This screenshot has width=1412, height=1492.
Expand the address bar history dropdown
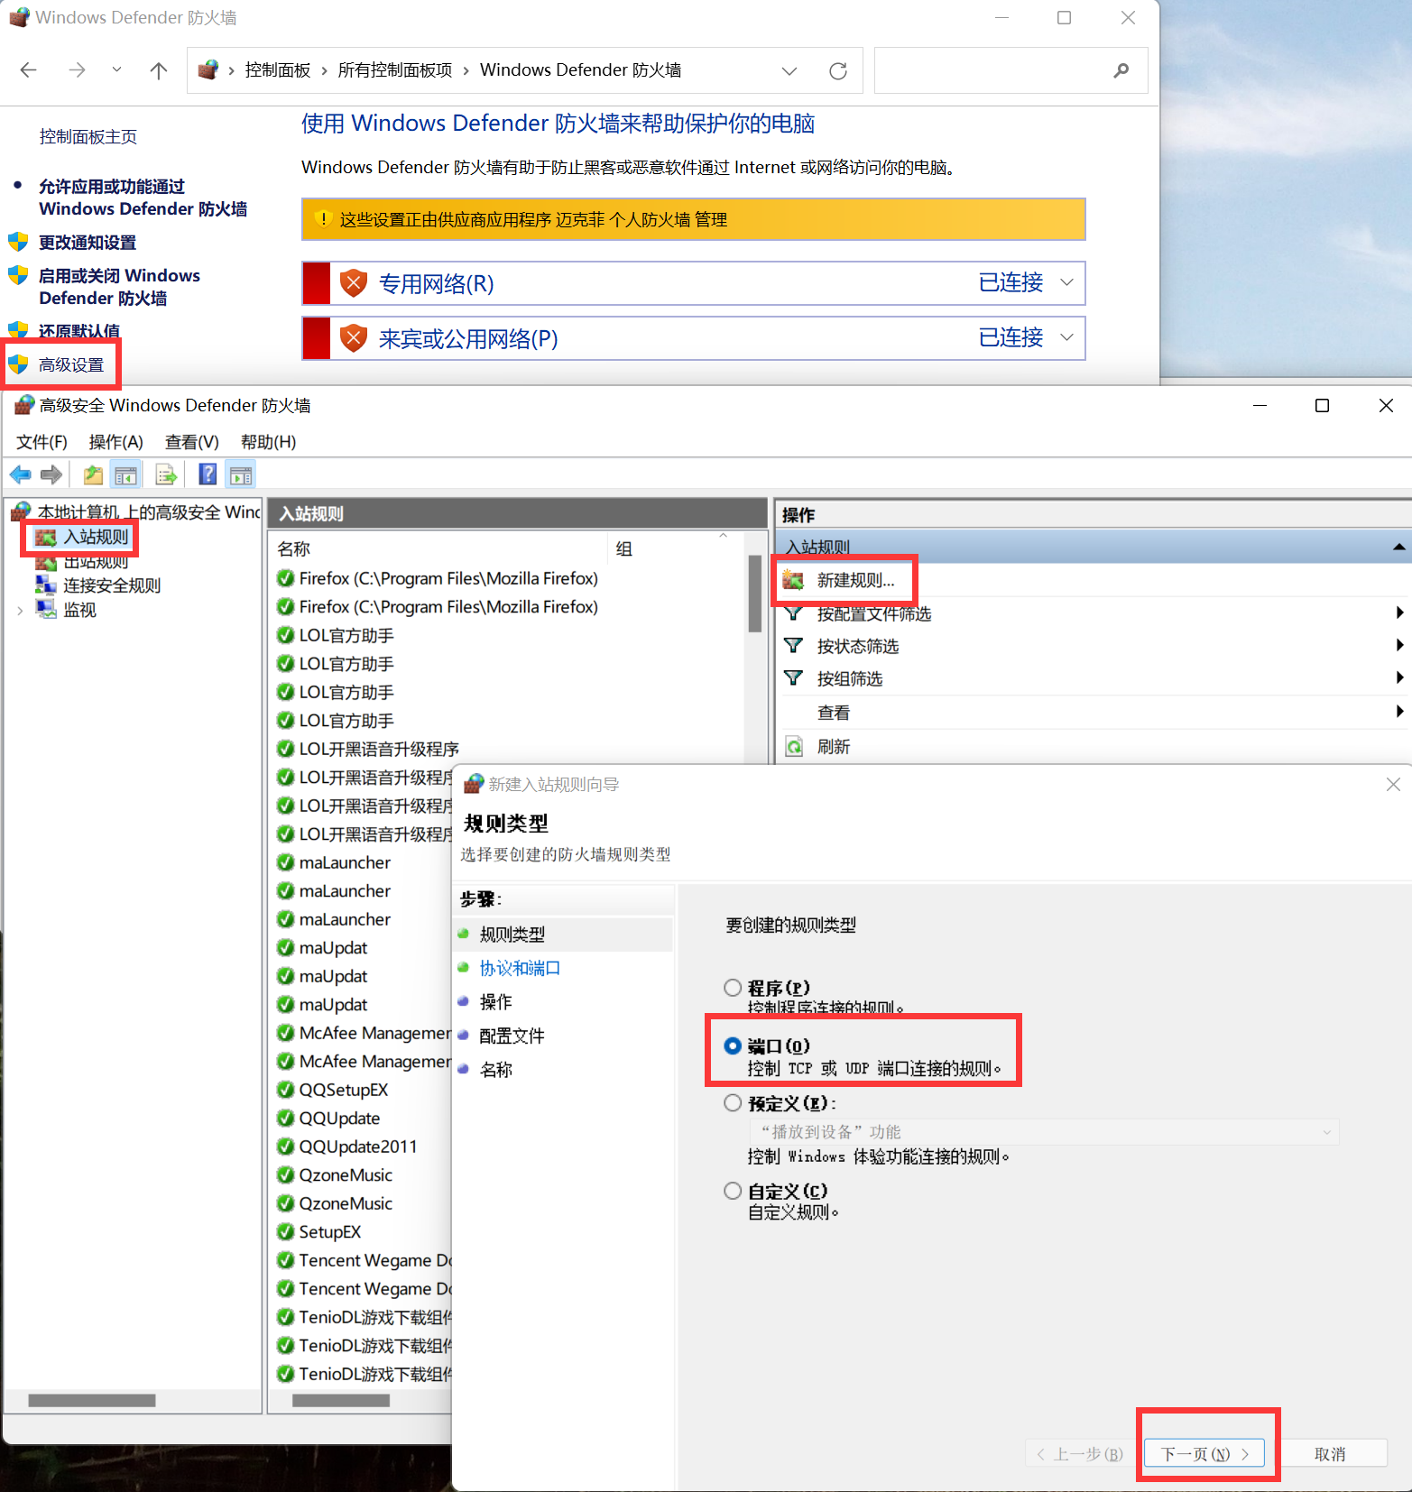coord(789,70)
